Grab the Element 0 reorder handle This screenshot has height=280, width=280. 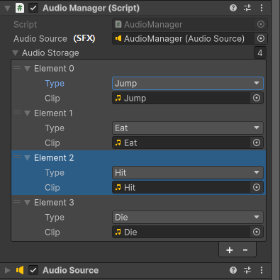(17, 67)
